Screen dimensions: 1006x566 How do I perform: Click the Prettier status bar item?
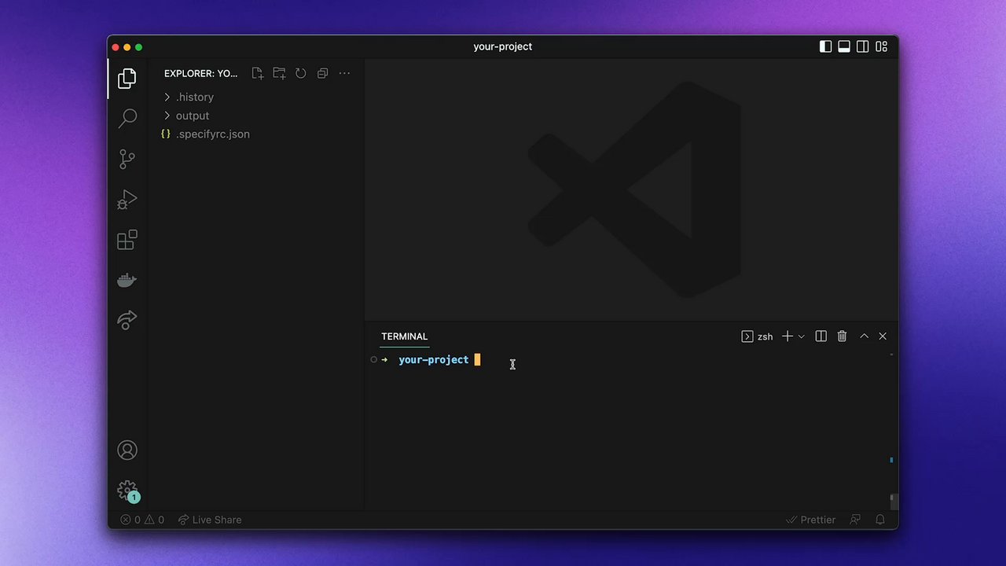(810, 520)
